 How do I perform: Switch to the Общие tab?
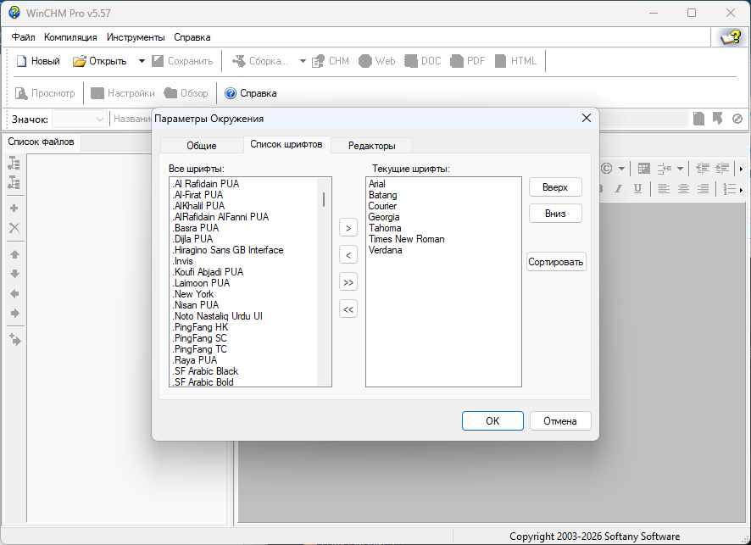tap(201, 146)
